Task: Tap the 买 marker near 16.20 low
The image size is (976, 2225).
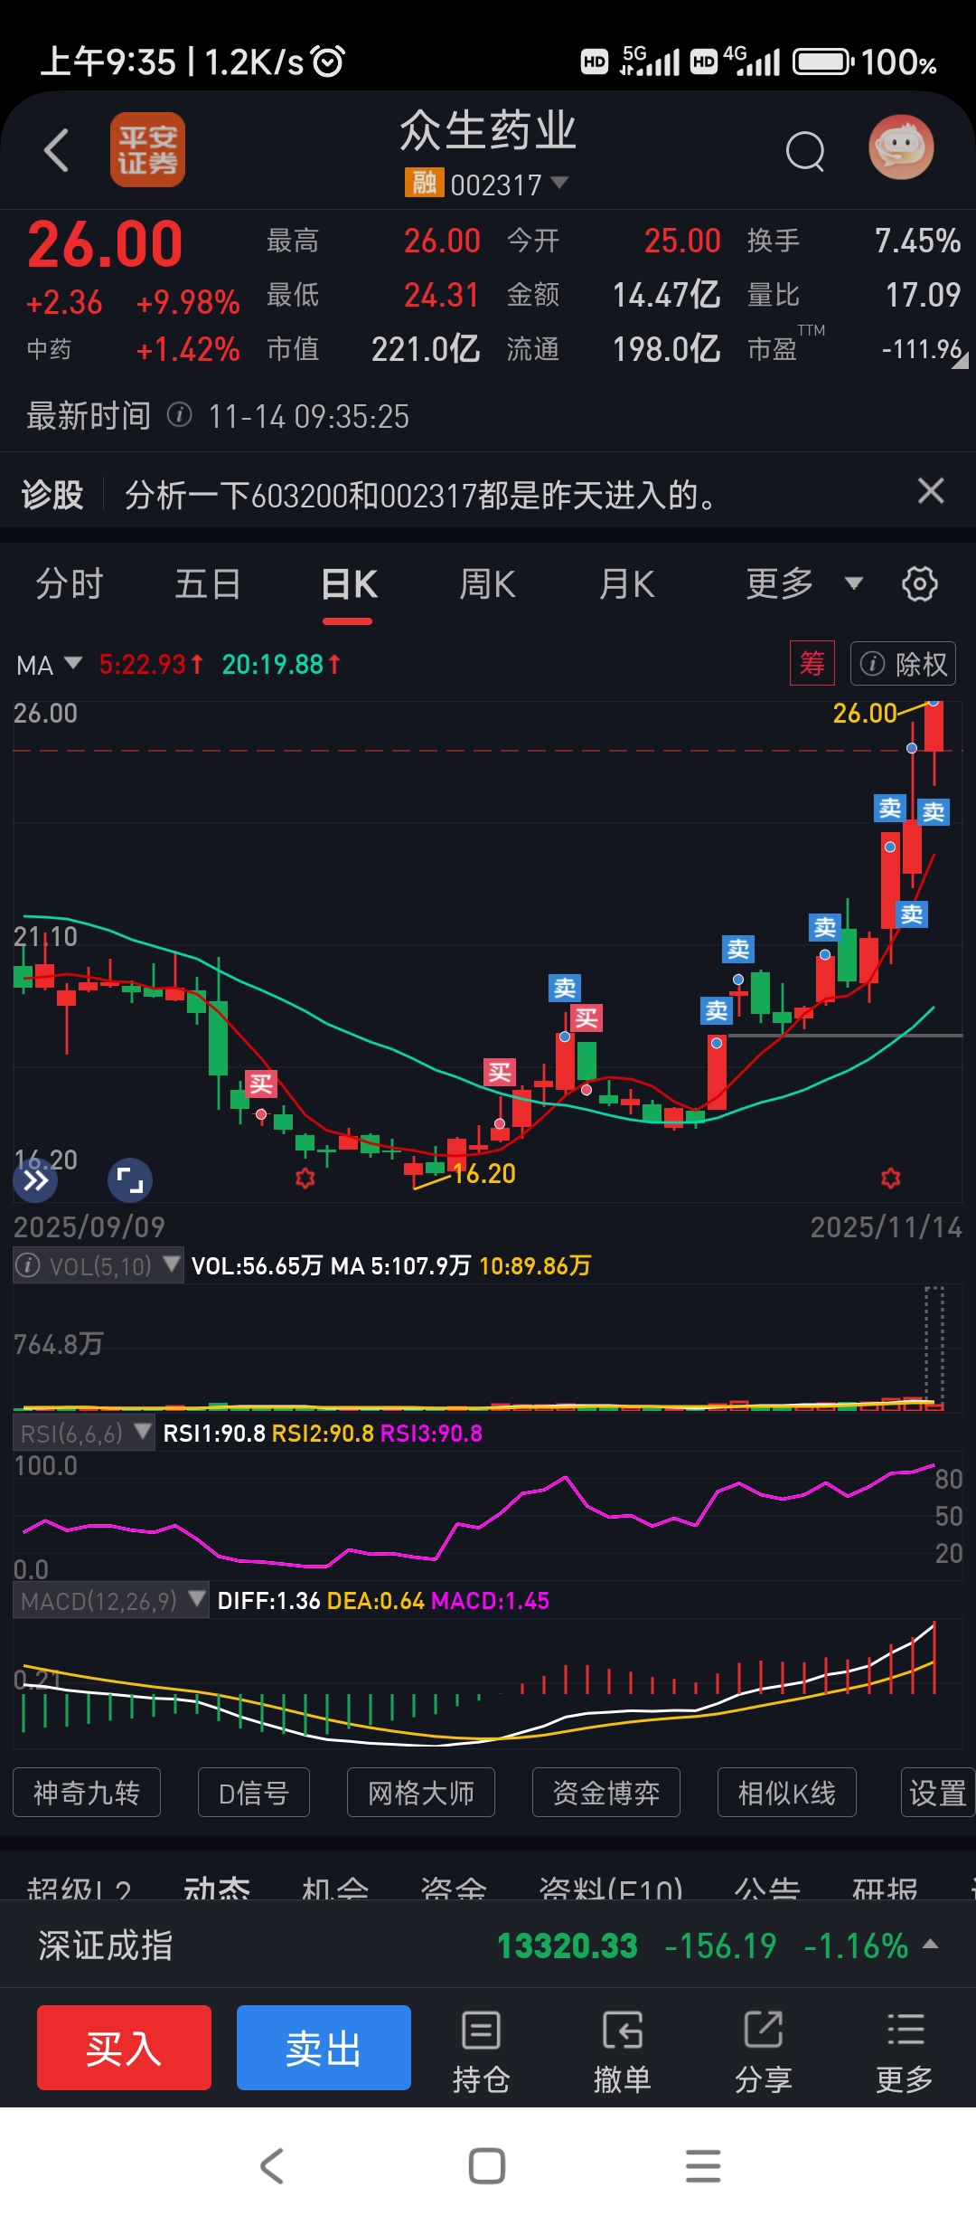Action: 500,1073
